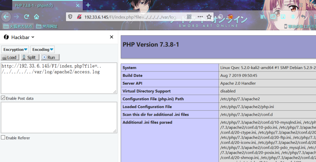This screenshot has height=162, width=316.
Task: Open the mobile device bookmarks link
Action: (300, 26)
